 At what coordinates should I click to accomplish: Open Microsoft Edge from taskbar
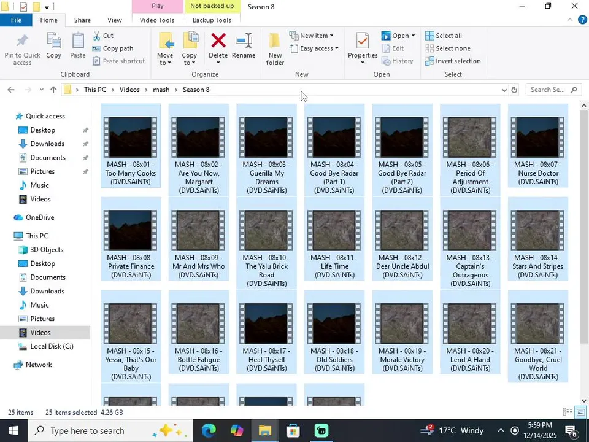tap(209, 431)
